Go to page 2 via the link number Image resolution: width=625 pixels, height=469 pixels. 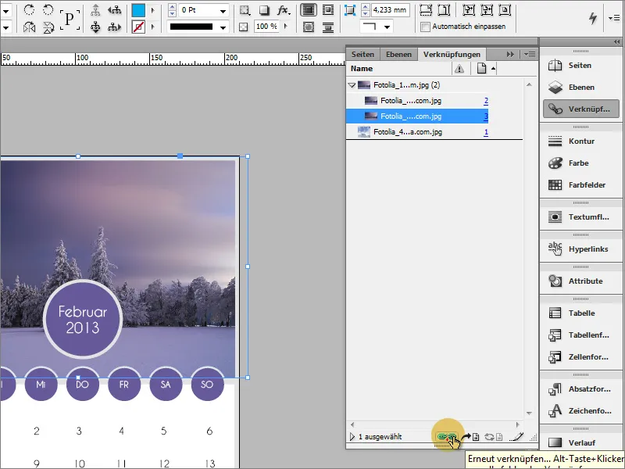pos(486,101)
